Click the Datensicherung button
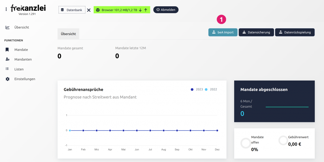Viewport: 324px width, 162px height. pyautogui.click(x=256, y=32)
